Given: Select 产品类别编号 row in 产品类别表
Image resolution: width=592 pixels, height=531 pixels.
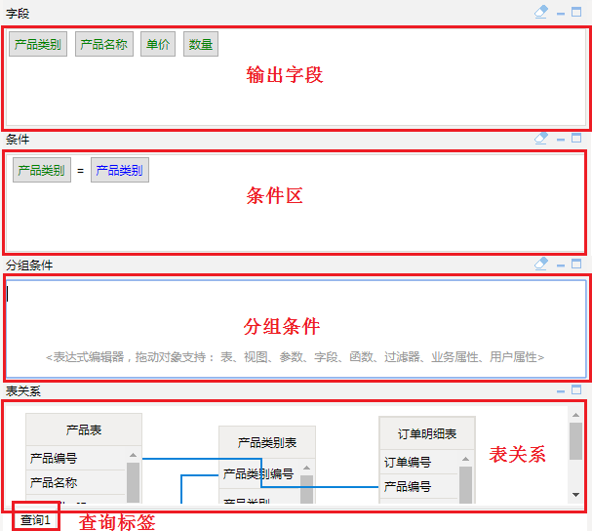Looking at the screenshot, I should point(260,474).
